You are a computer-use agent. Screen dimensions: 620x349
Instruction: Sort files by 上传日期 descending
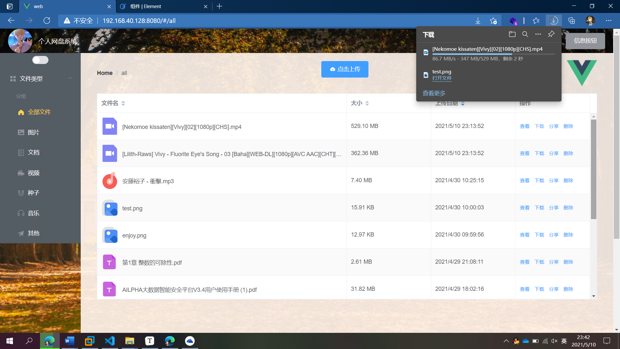(x=463, y=103)
